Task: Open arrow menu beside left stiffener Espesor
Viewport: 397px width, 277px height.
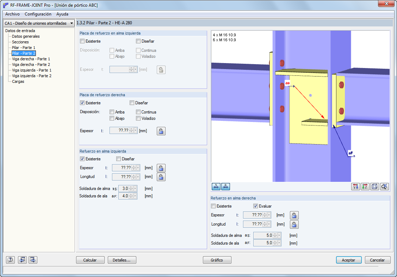Action: tap(138, 168)
